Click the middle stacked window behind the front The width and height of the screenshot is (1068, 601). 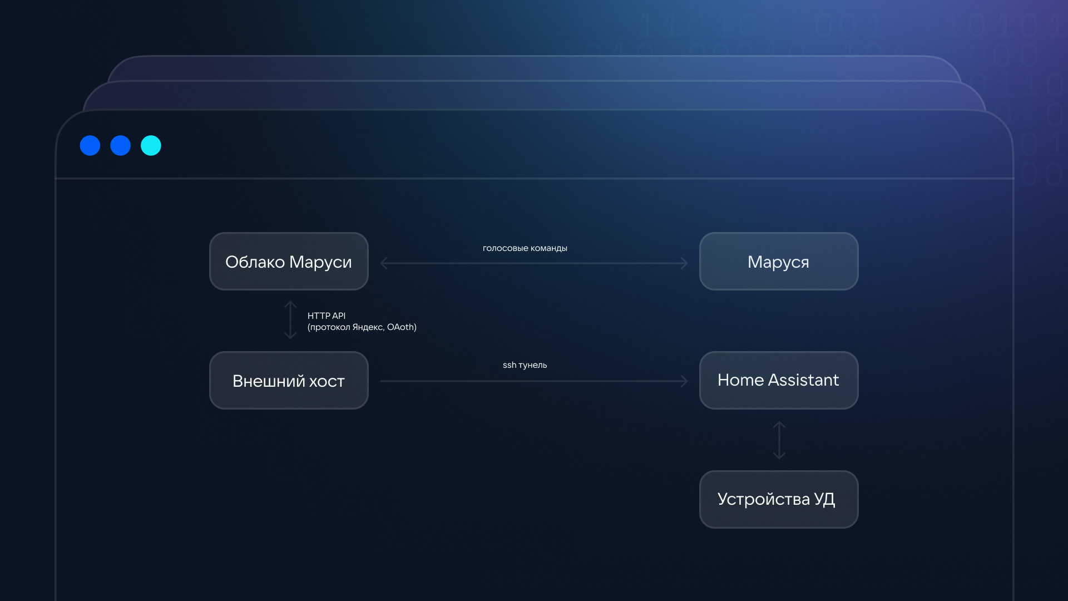pyautogui.click(x=534, y=96)
